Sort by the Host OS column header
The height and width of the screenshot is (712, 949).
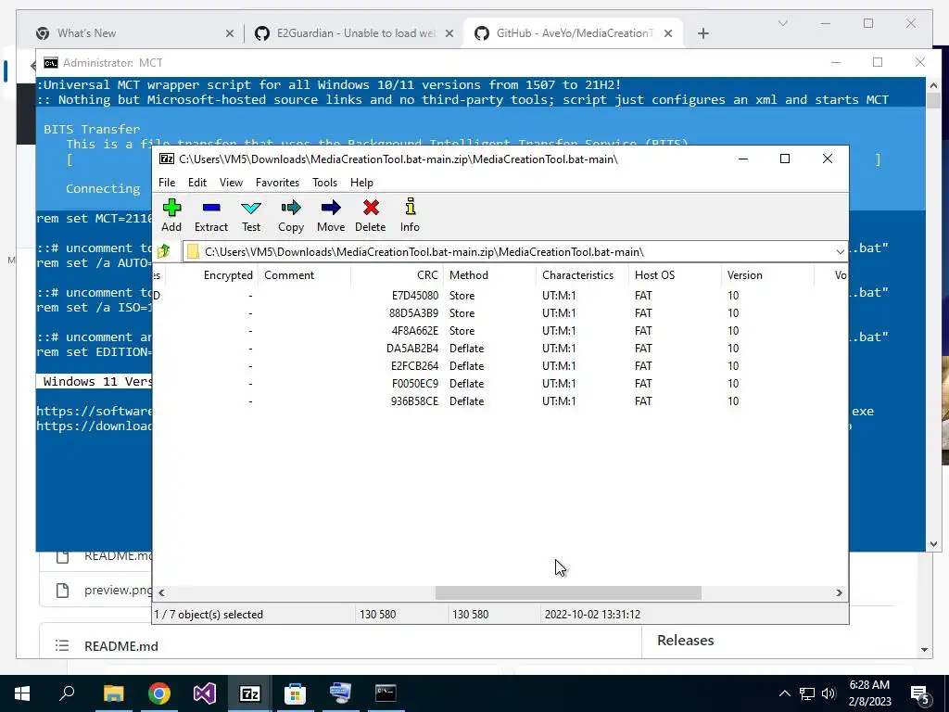675,274
